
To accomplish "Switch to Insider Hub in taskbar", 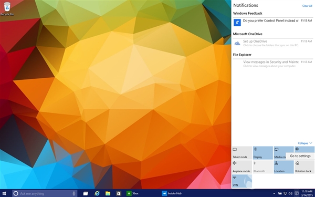I will point(172,193).
